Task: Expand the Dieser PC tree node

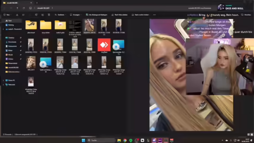Action: pos(3,80)
